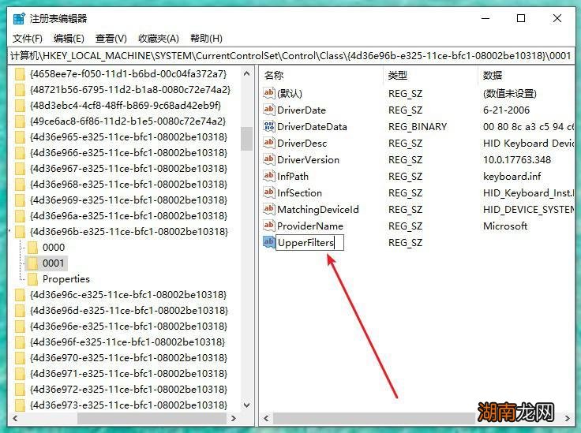Select the Properties subkey folder icon
This screenshot has width=581, height=433.
pos(32,279)
